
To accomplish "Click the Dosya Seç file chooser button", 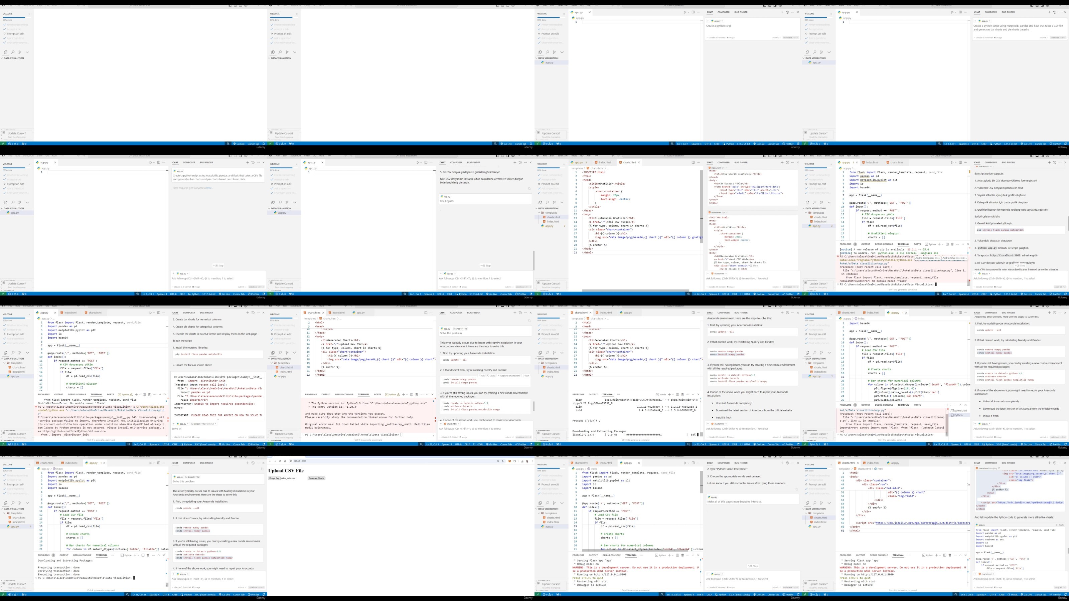I will pos(274,478).
